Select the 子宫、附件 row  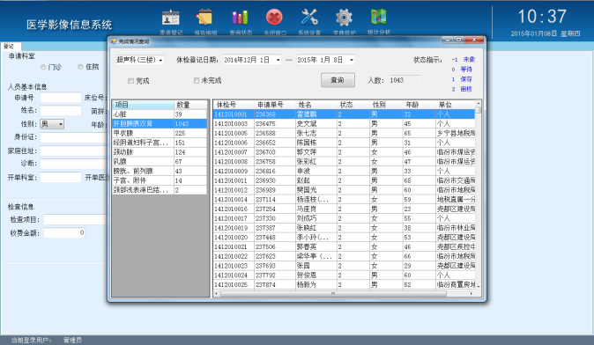(160, 180)
